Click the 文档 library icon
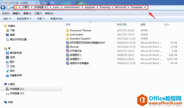 (x=7, y=66)
